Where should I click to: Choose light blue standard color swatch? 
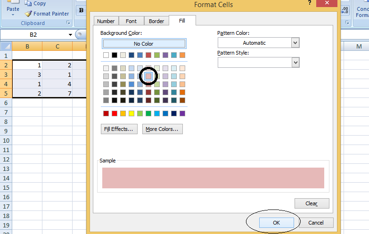157,113
